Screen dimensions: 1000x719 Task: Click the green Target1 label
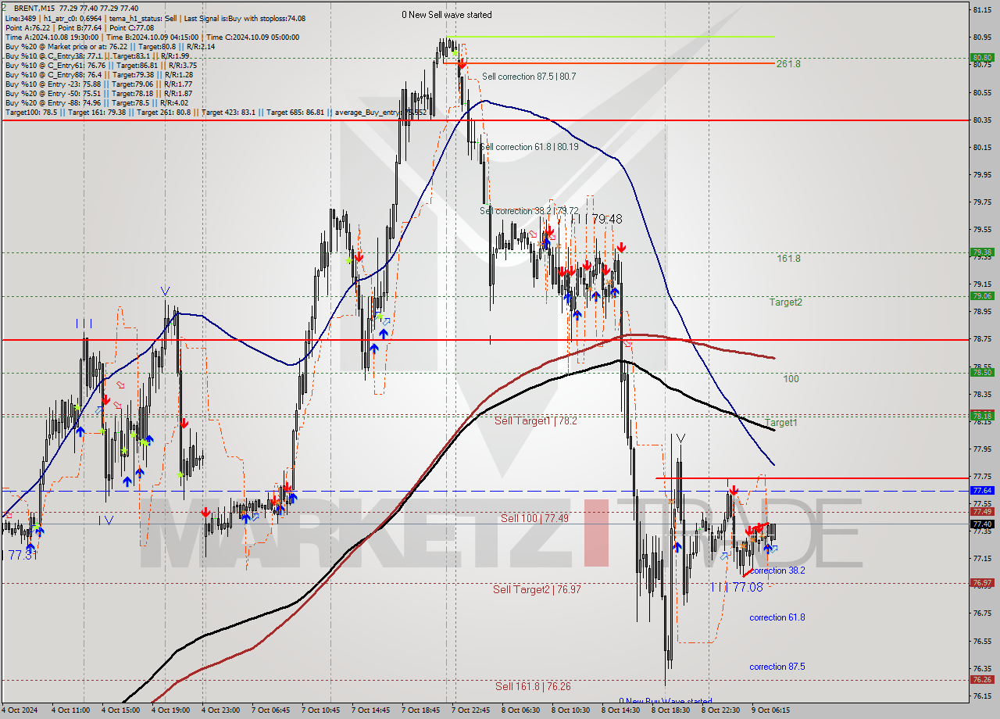(780, 422)
